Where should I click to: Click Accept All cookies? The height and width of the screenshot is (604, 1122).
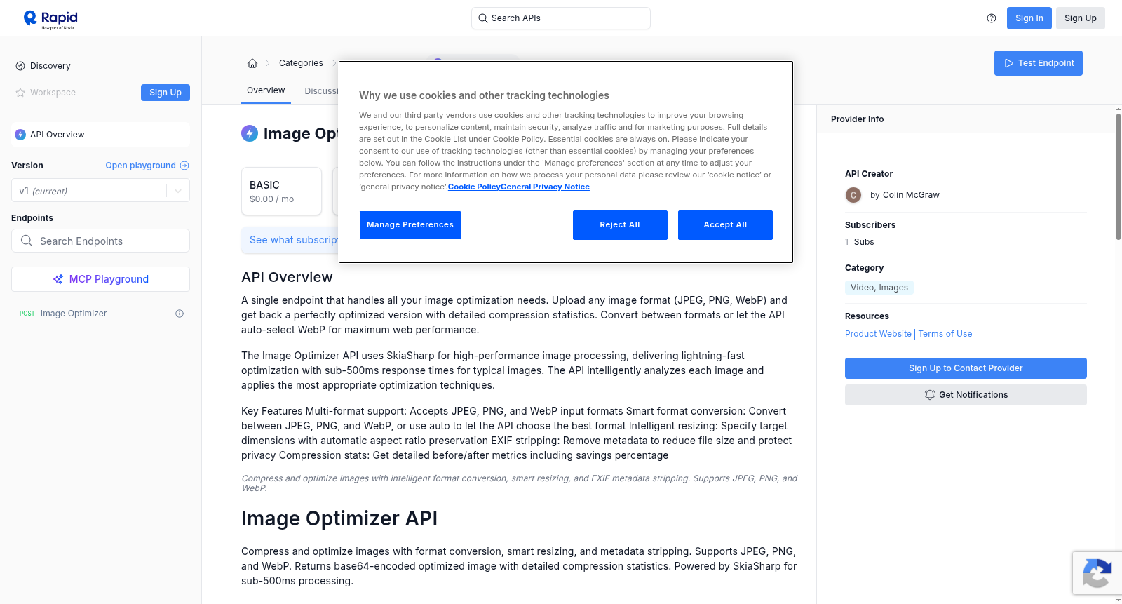point(725,225)
